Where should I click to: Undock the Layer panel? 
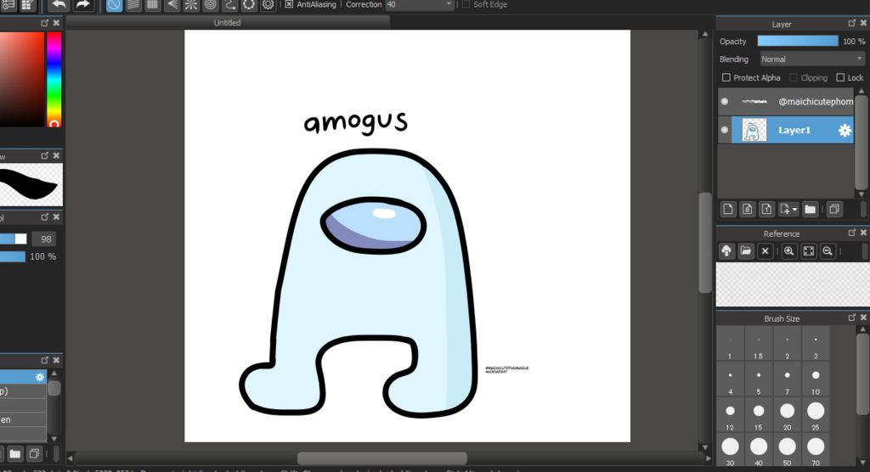(852, 23)
